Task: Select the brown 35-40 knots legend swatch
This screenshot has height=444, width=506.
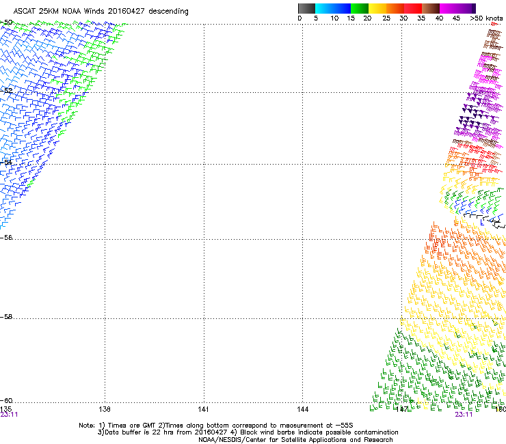Action: (x=431, y=8)
